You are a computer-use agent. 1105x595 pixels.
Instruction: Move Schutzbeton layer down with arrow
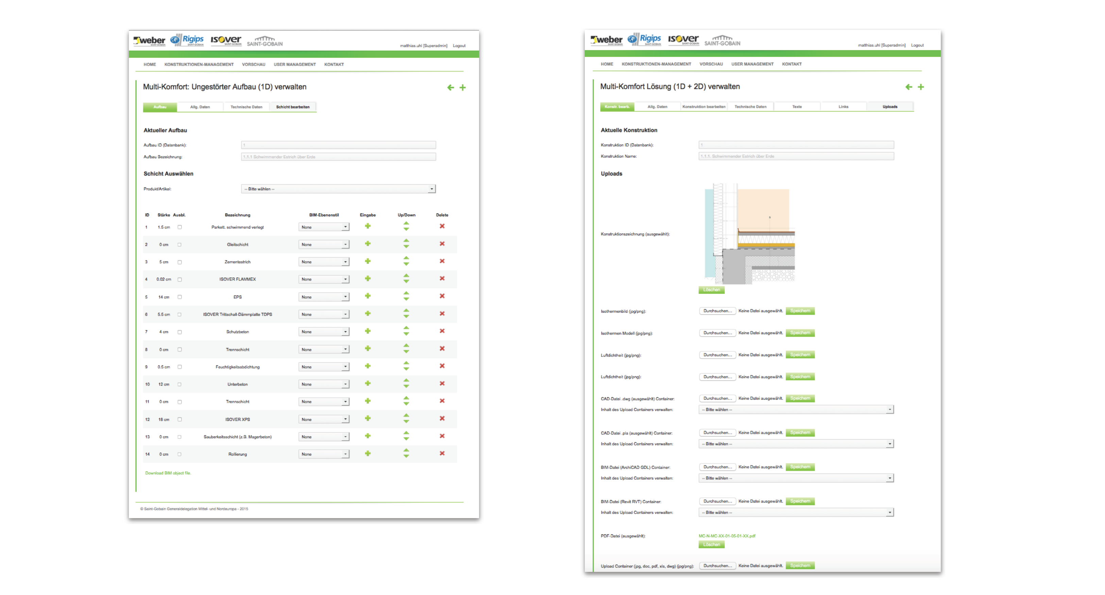[x=406, y=334]
